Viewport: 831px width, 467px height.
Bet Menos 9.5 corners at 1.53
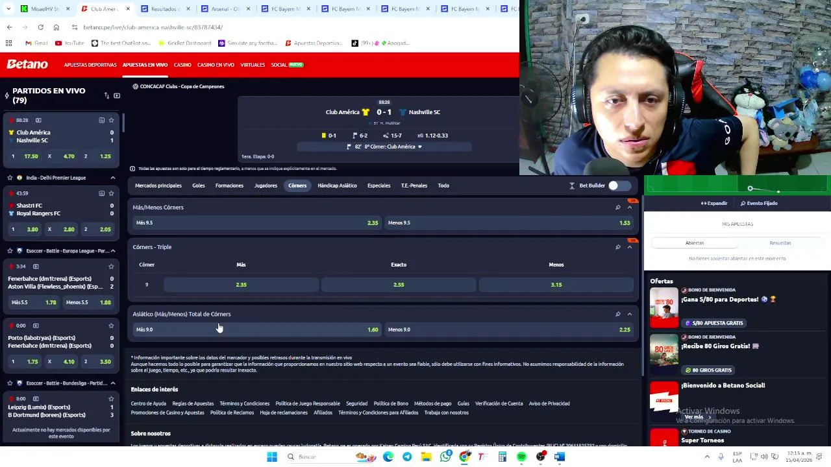pyautogui.click(x=508, y=222)
